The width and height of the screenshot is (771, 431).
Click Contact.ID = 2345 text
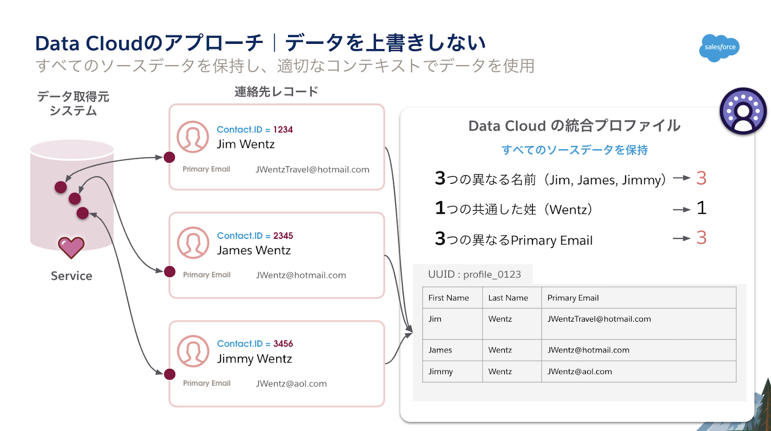point(255,235)
